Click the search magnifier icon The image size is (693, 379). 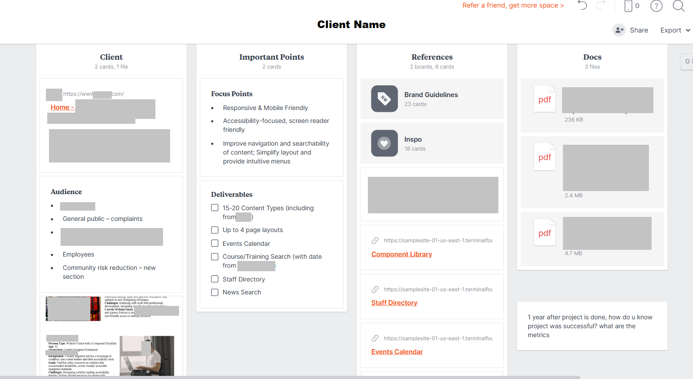[x=678, y=6]
